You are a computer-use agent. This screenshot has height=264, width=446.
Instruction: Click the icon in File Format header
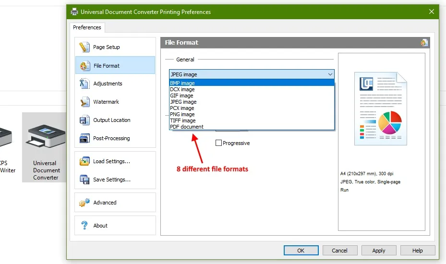point(424,43)
